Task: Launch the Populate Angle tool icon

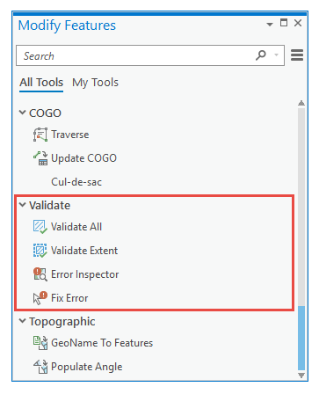Action: tap(40, 367)
